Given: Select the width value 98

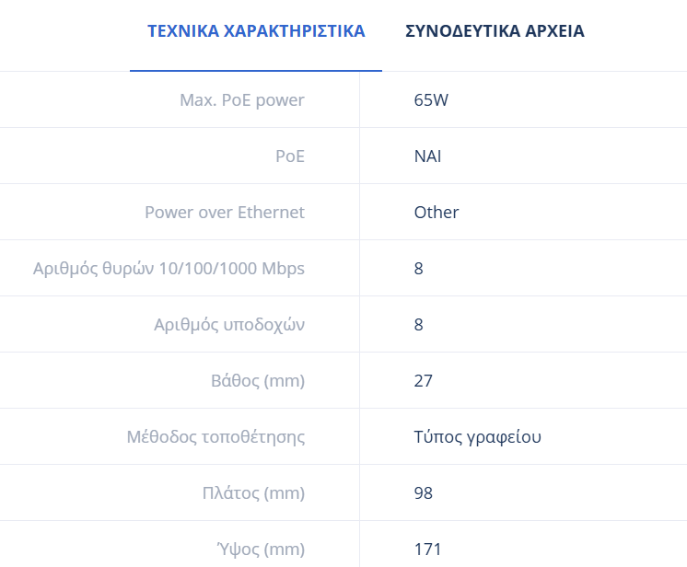Looking at the screenshot, I should click(424, 493).
